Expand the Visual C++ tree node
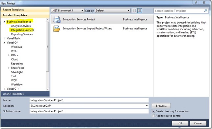The height and width of the screenshot is (129, 212). tap(4, 89)
